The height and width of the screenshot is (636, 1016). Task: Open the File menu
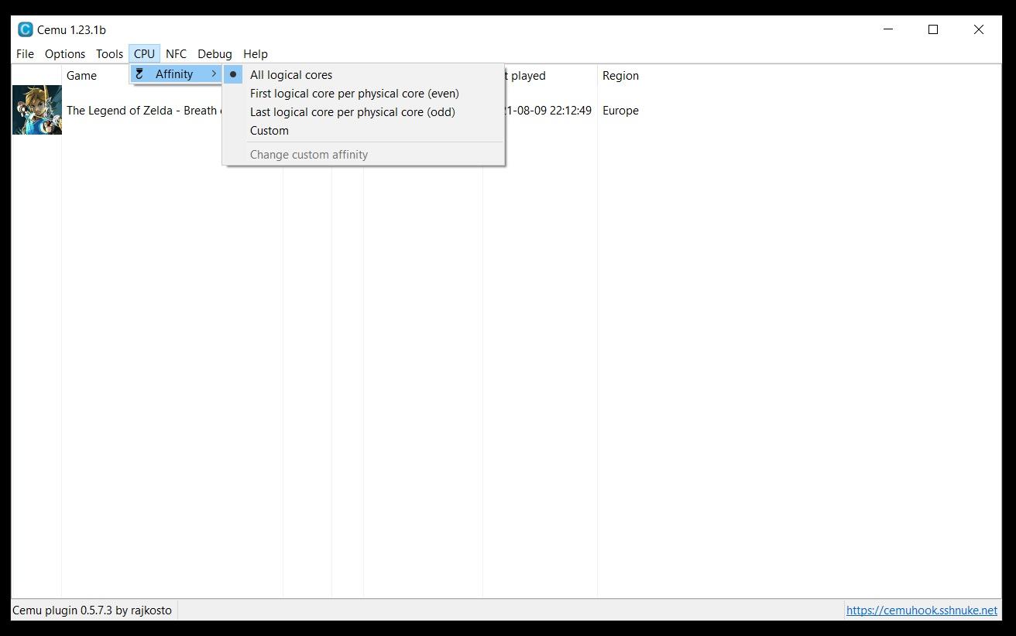click(x=25, y=54)
